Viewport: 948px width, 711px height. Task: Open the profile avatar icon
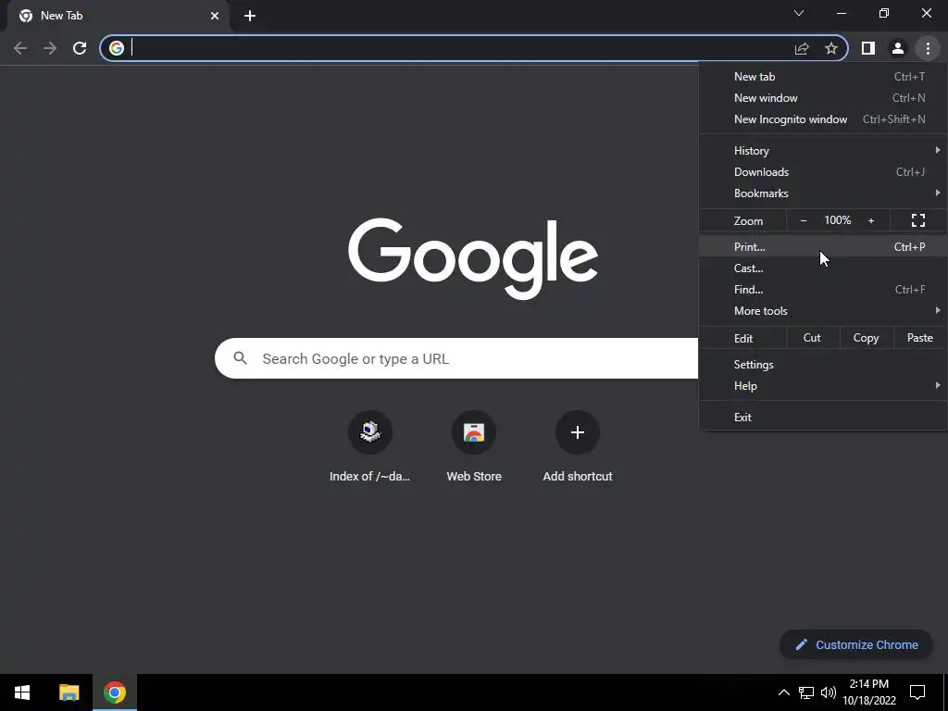(898, 48)
